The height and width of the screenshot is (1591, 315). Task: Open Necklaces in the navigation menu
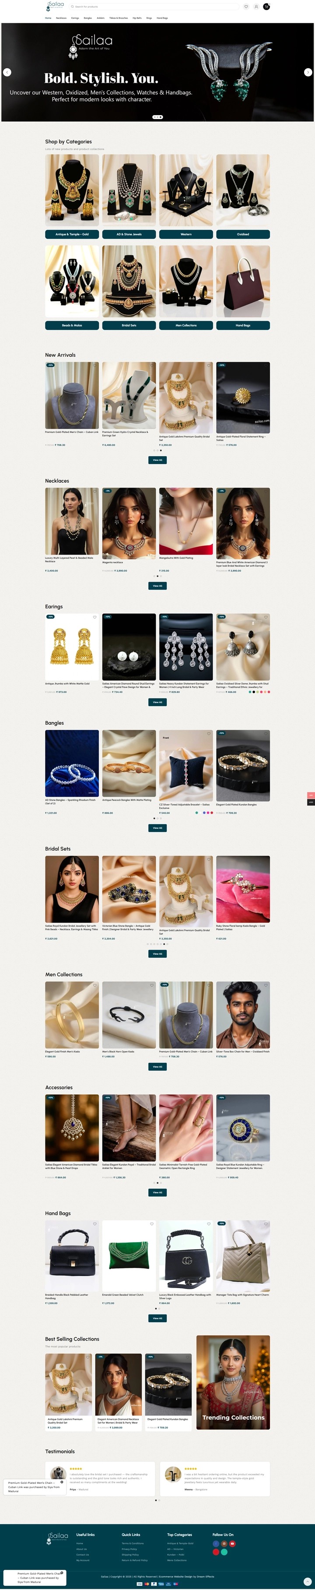61,18
